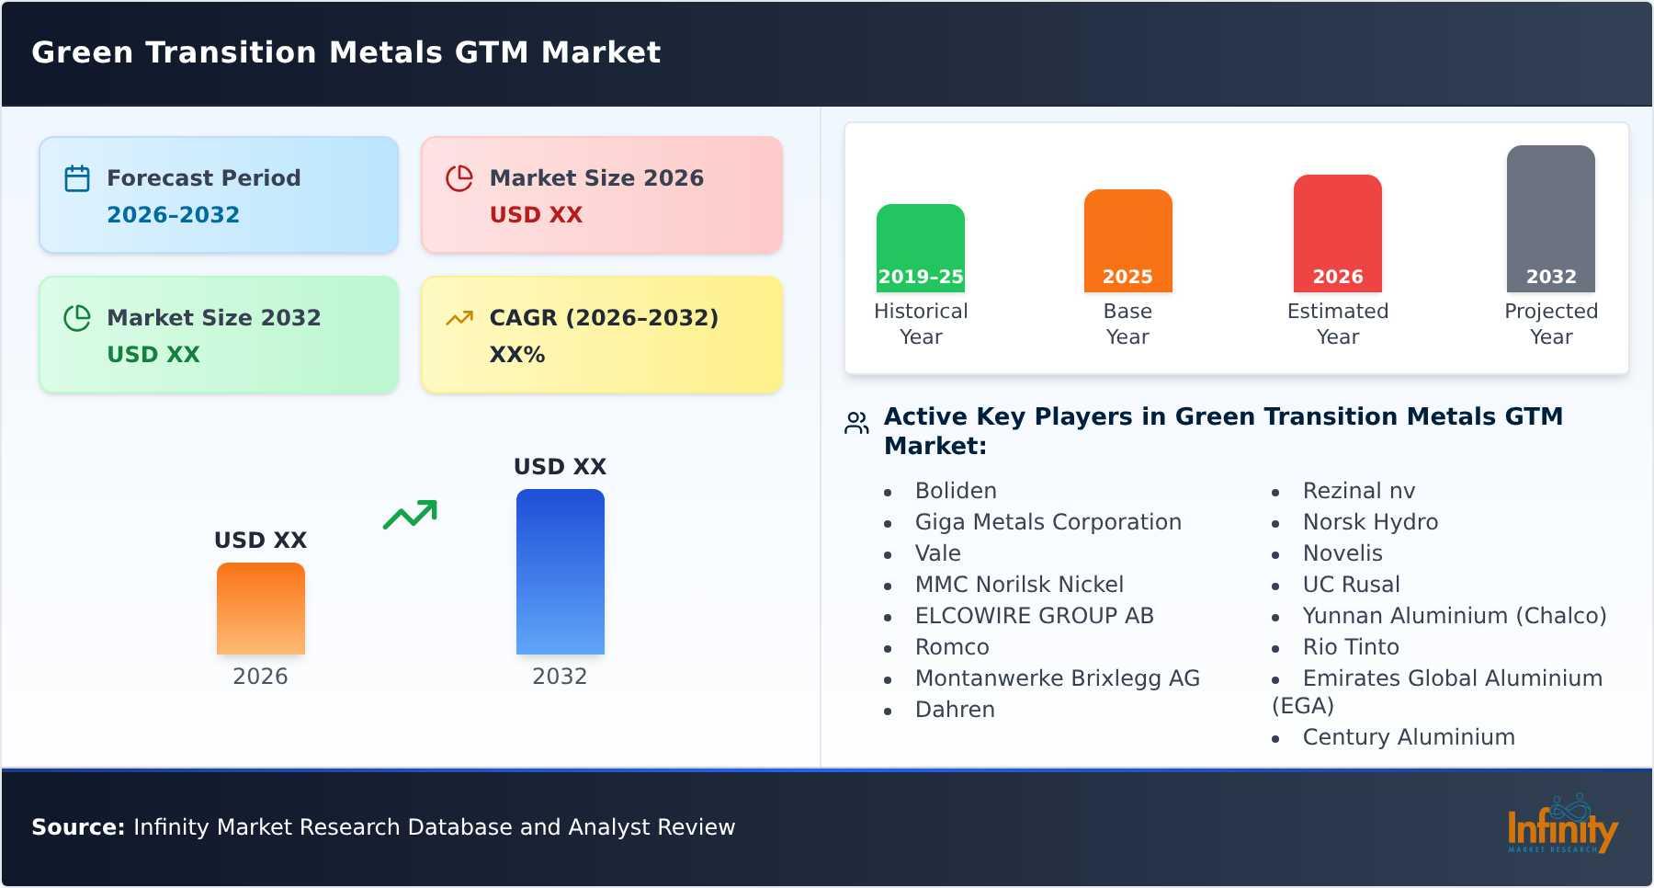Select the Market Size 2026 card
The image size is (1654, 888).
tap(602, 195)
